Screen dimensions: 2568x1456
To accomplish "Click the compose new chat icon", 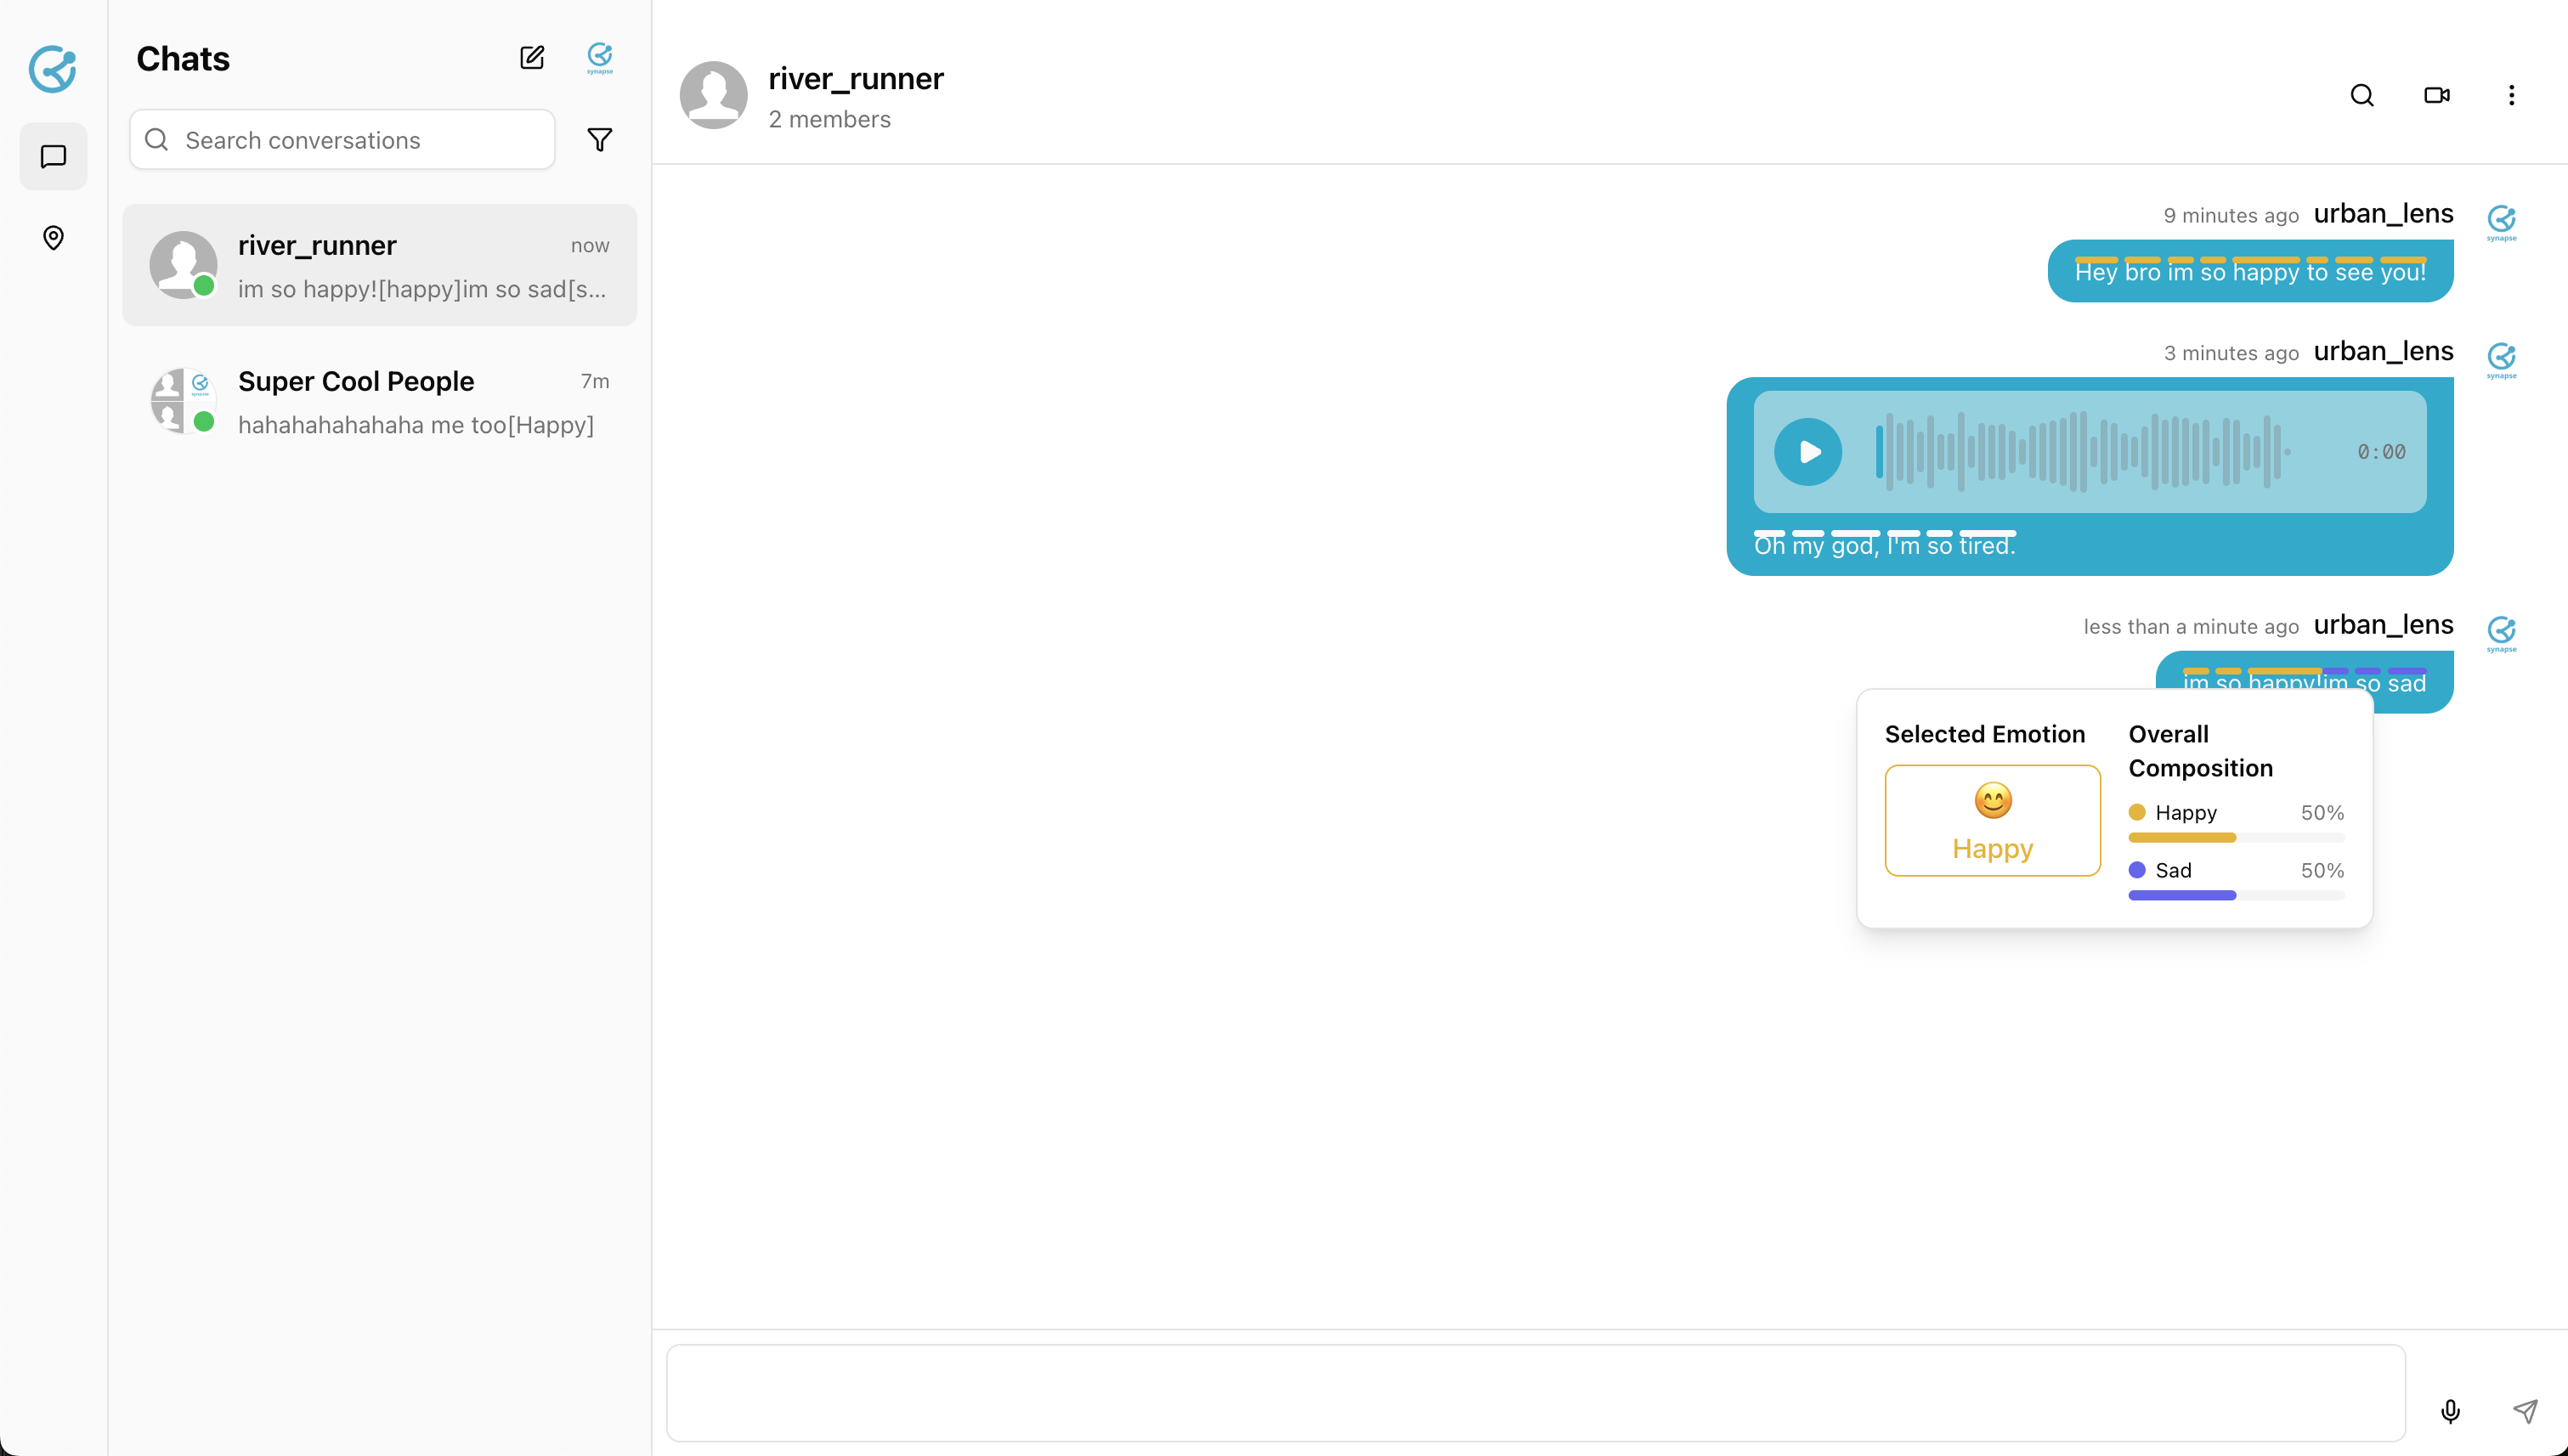I will coord(531,58).
